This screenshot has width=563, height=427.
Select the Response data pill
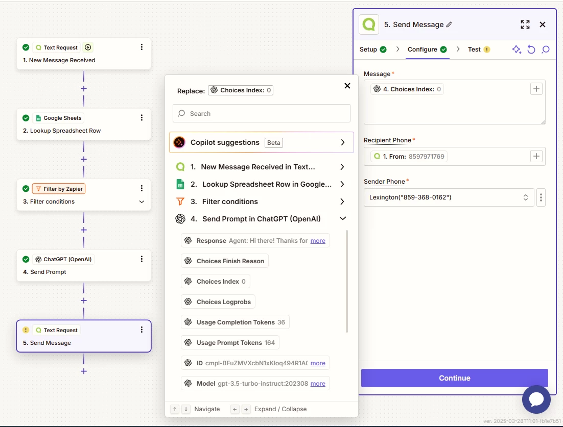pos(255,241)
